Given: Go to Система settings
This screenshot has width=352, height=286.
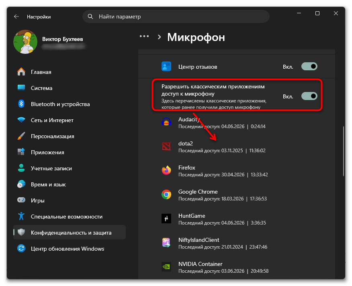Looking at the screenshot, I should [70, 88].
